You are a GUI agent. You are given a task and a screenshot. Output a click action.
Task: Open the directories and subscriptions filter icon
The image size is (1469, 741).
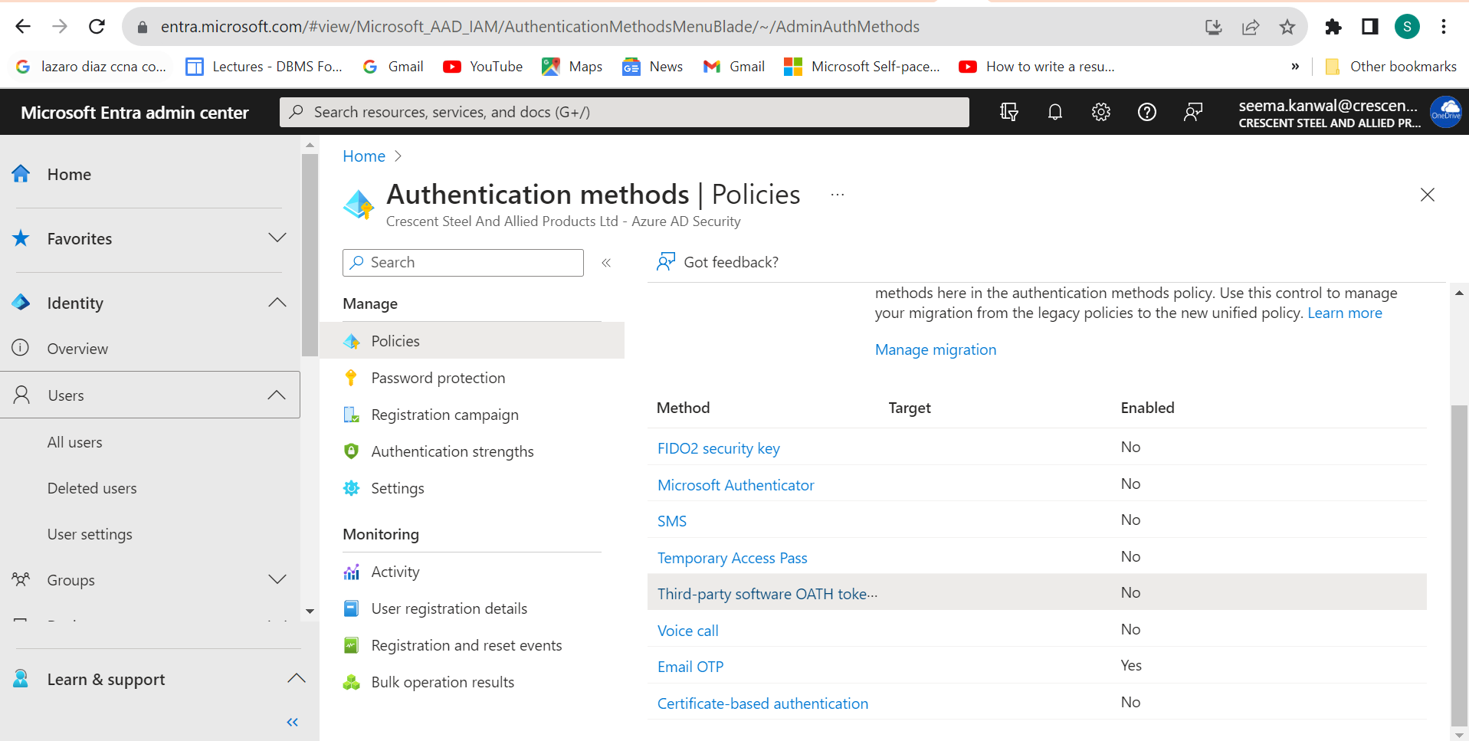[1009, 113]
